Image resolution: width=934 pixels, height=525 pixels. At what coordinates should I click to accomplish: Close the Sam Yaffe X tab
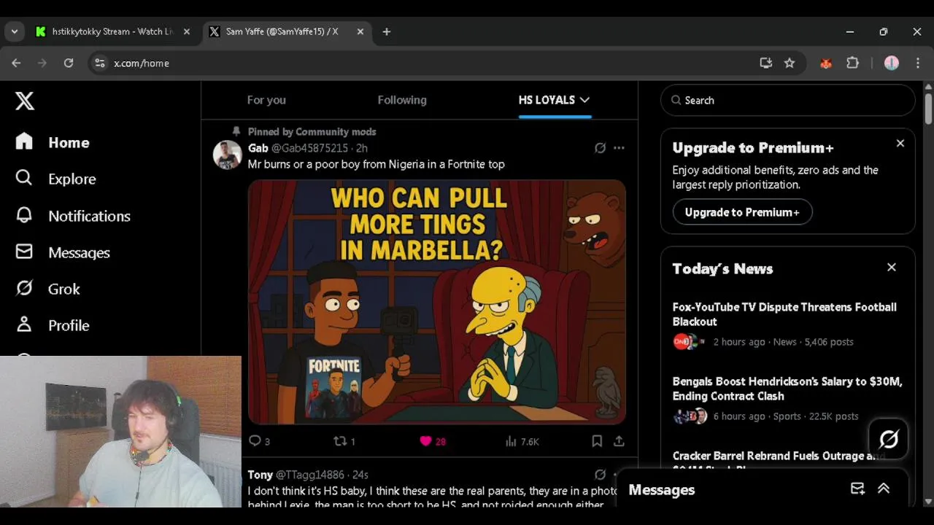pyautogui.click(x=360, y=31)
